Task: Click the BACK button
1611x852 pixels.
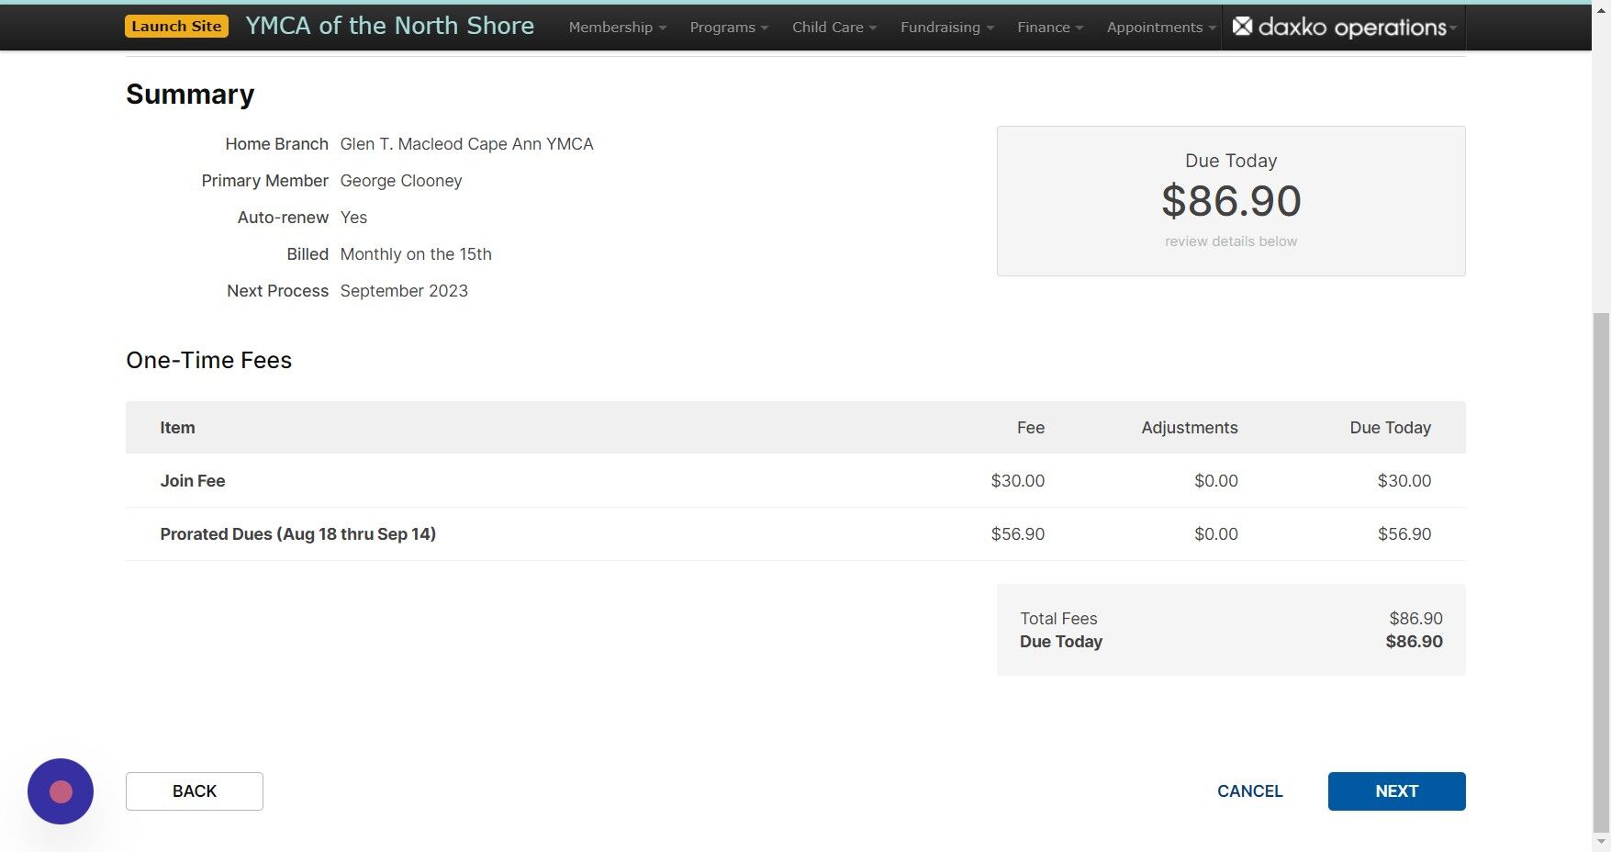Action: click(194, 790)
